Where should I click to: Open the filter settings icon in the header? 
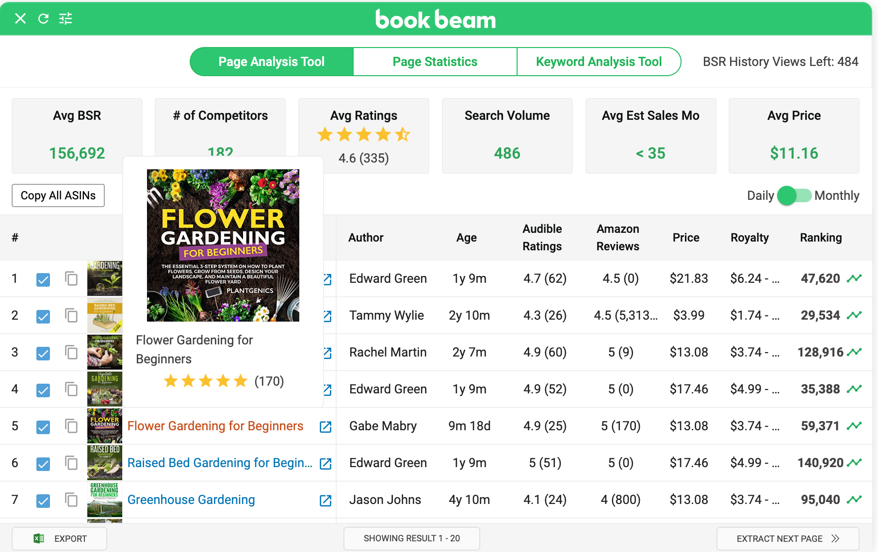pyautogui.click(x=66, y=18)
